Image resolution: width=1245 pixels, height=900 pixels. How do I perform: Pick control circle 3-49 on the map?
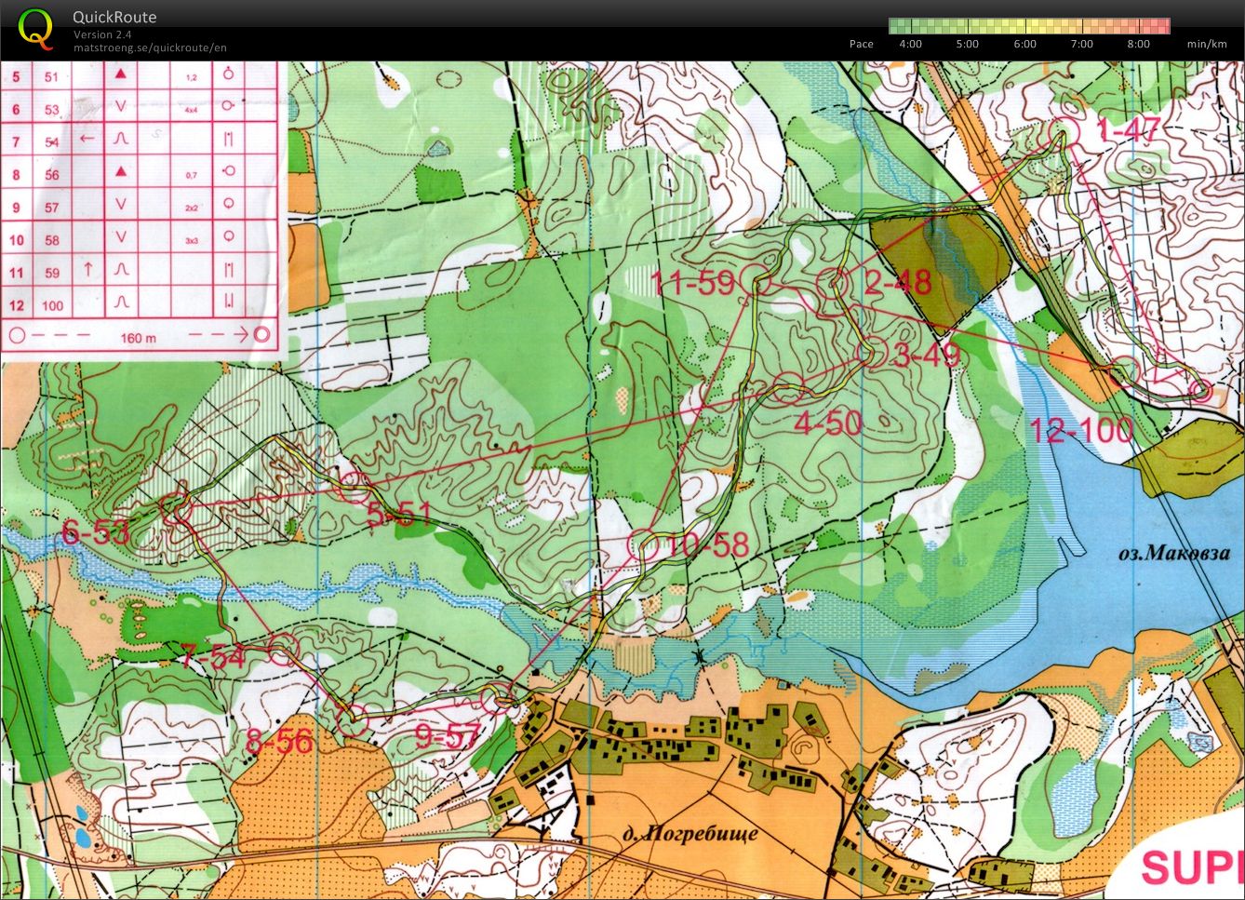click(x=874, y=352)
